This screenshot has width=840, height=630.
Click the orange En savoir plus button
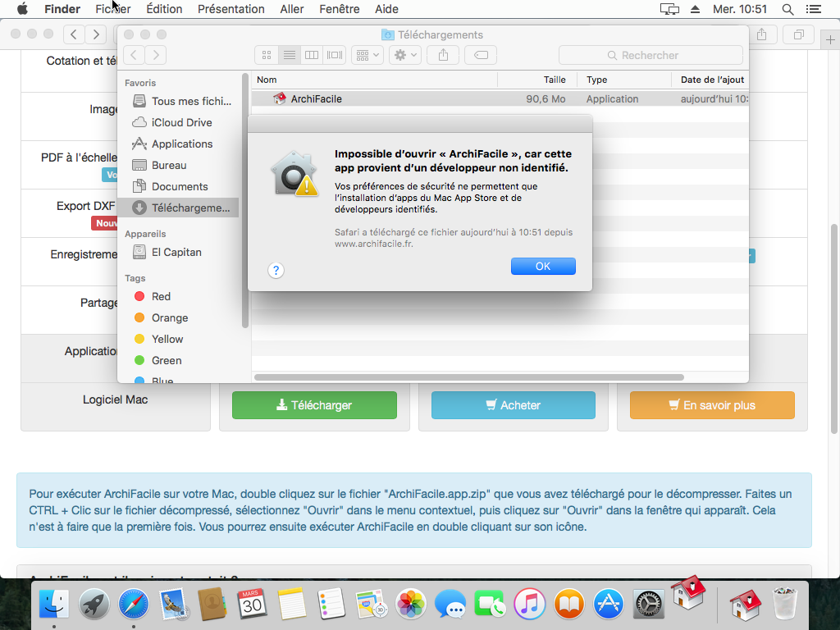pyautogui.click(x=712, y=405)
